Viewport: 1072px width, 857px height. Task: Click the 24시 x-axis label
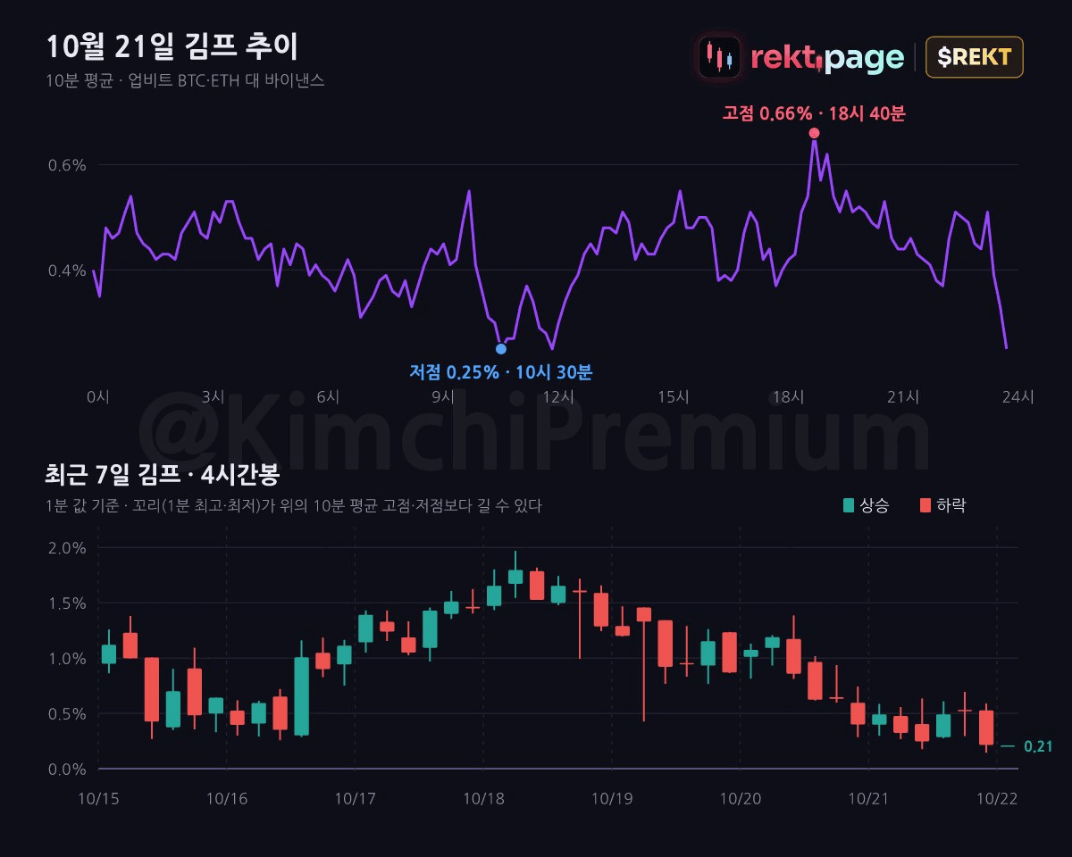click(1018, 397)
